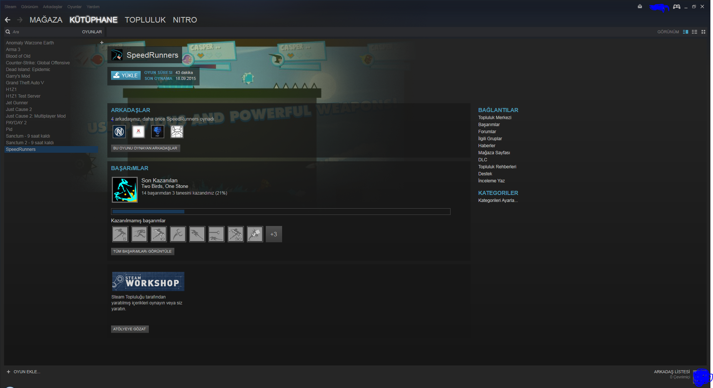
Task: Switch to the MAĞAZA tab
Action: (46, 20)
